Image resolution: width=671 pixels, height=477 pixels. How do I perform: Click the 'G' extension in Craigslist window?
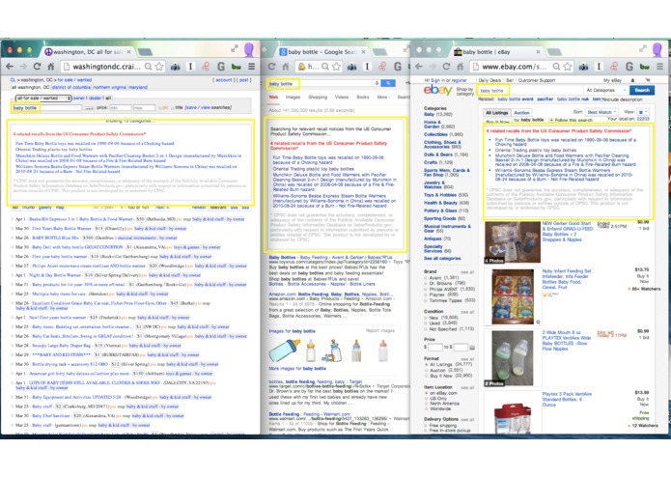point(221,67)
